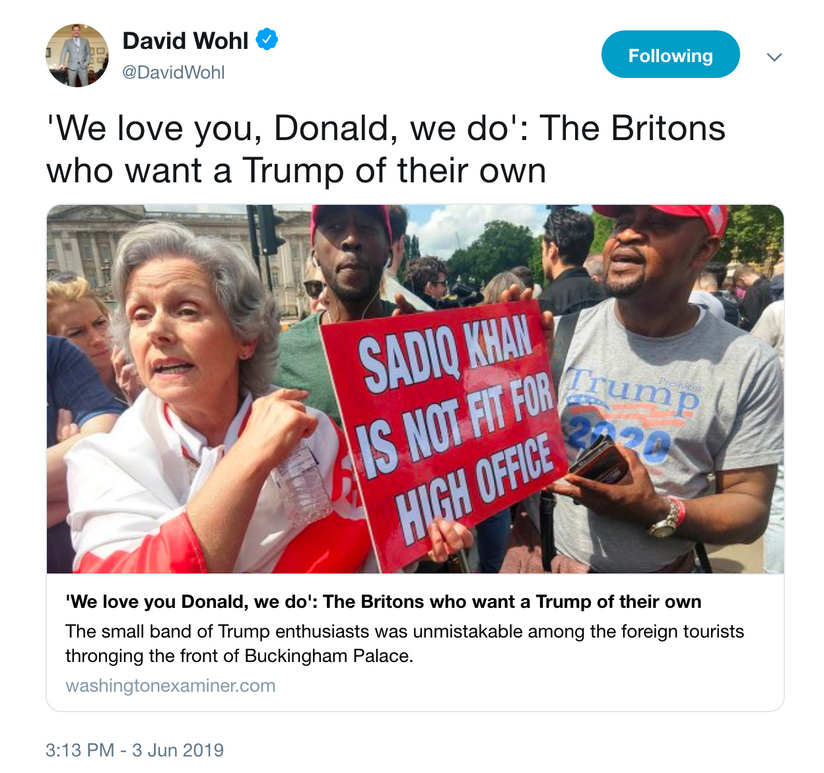This screenshot has height=773, width=824.
Task: Expand the tweet options chevron
Action: pos(774,57)
